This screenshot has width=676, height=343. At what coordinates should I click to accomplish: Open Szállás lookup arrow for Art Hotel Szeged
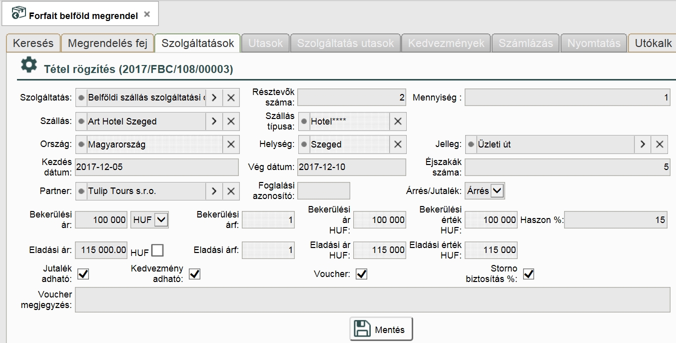[214, 121]
